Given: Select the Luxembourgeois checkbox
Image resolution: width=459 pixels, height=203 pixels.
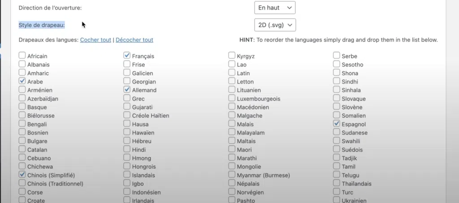Looking at the screenshot, I should coord(232,98).
